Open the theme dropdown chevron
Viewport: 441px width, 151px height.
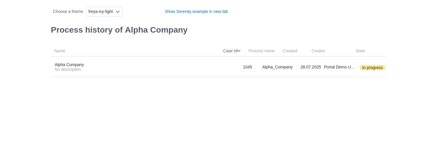tap(118, 12)
